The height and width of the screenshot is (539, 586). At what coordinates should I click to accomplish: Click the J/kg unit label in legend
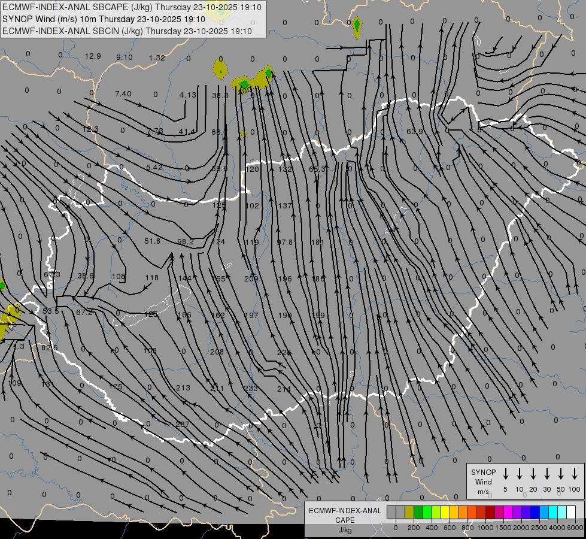tap(345, 530)
